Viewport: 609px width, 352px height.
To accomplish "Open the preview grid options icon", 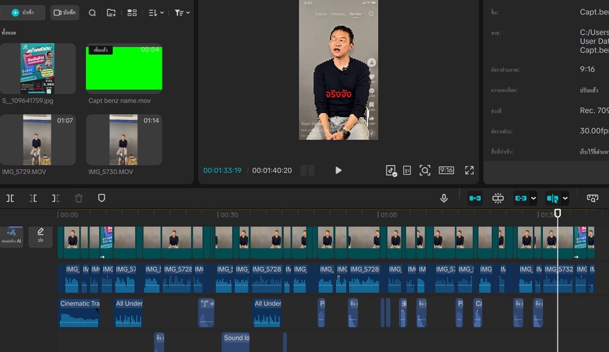I will point(307,170).
